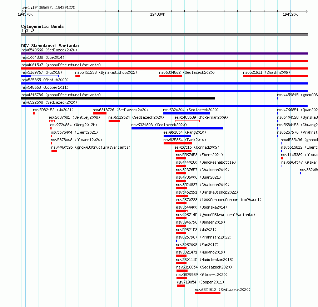Select nsv5982153 (Wu2021) label
Screen dimensions: 318x307
point(196,230)
